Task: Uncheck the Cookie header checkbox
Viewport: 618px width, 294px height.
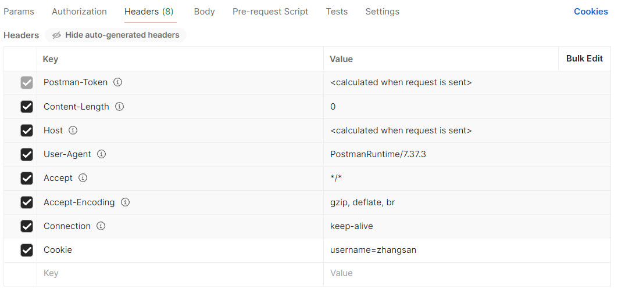Action: pos(27,250)
